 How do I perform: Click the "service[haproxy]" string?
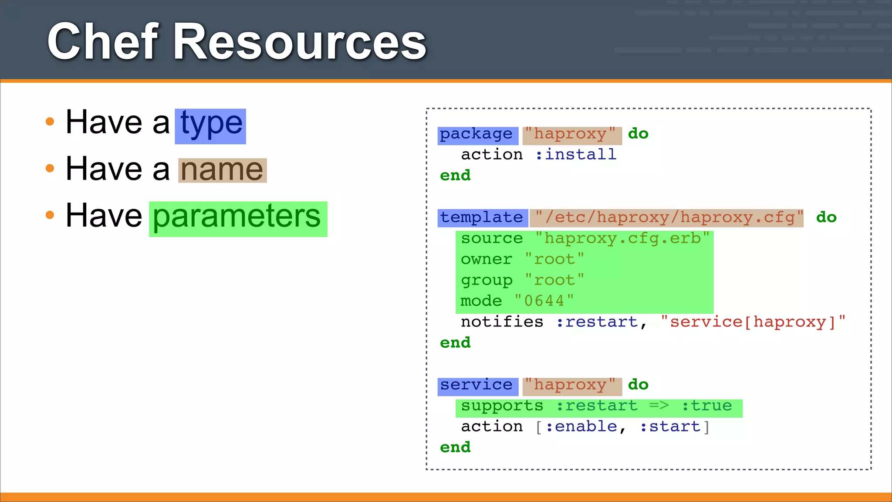pos(753,322)
